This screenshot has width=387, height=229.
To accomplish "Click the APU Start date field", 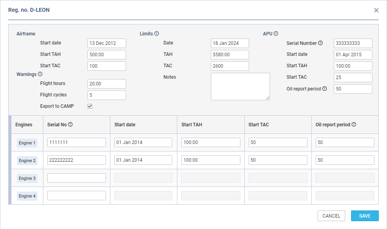I will pos(353,54).
